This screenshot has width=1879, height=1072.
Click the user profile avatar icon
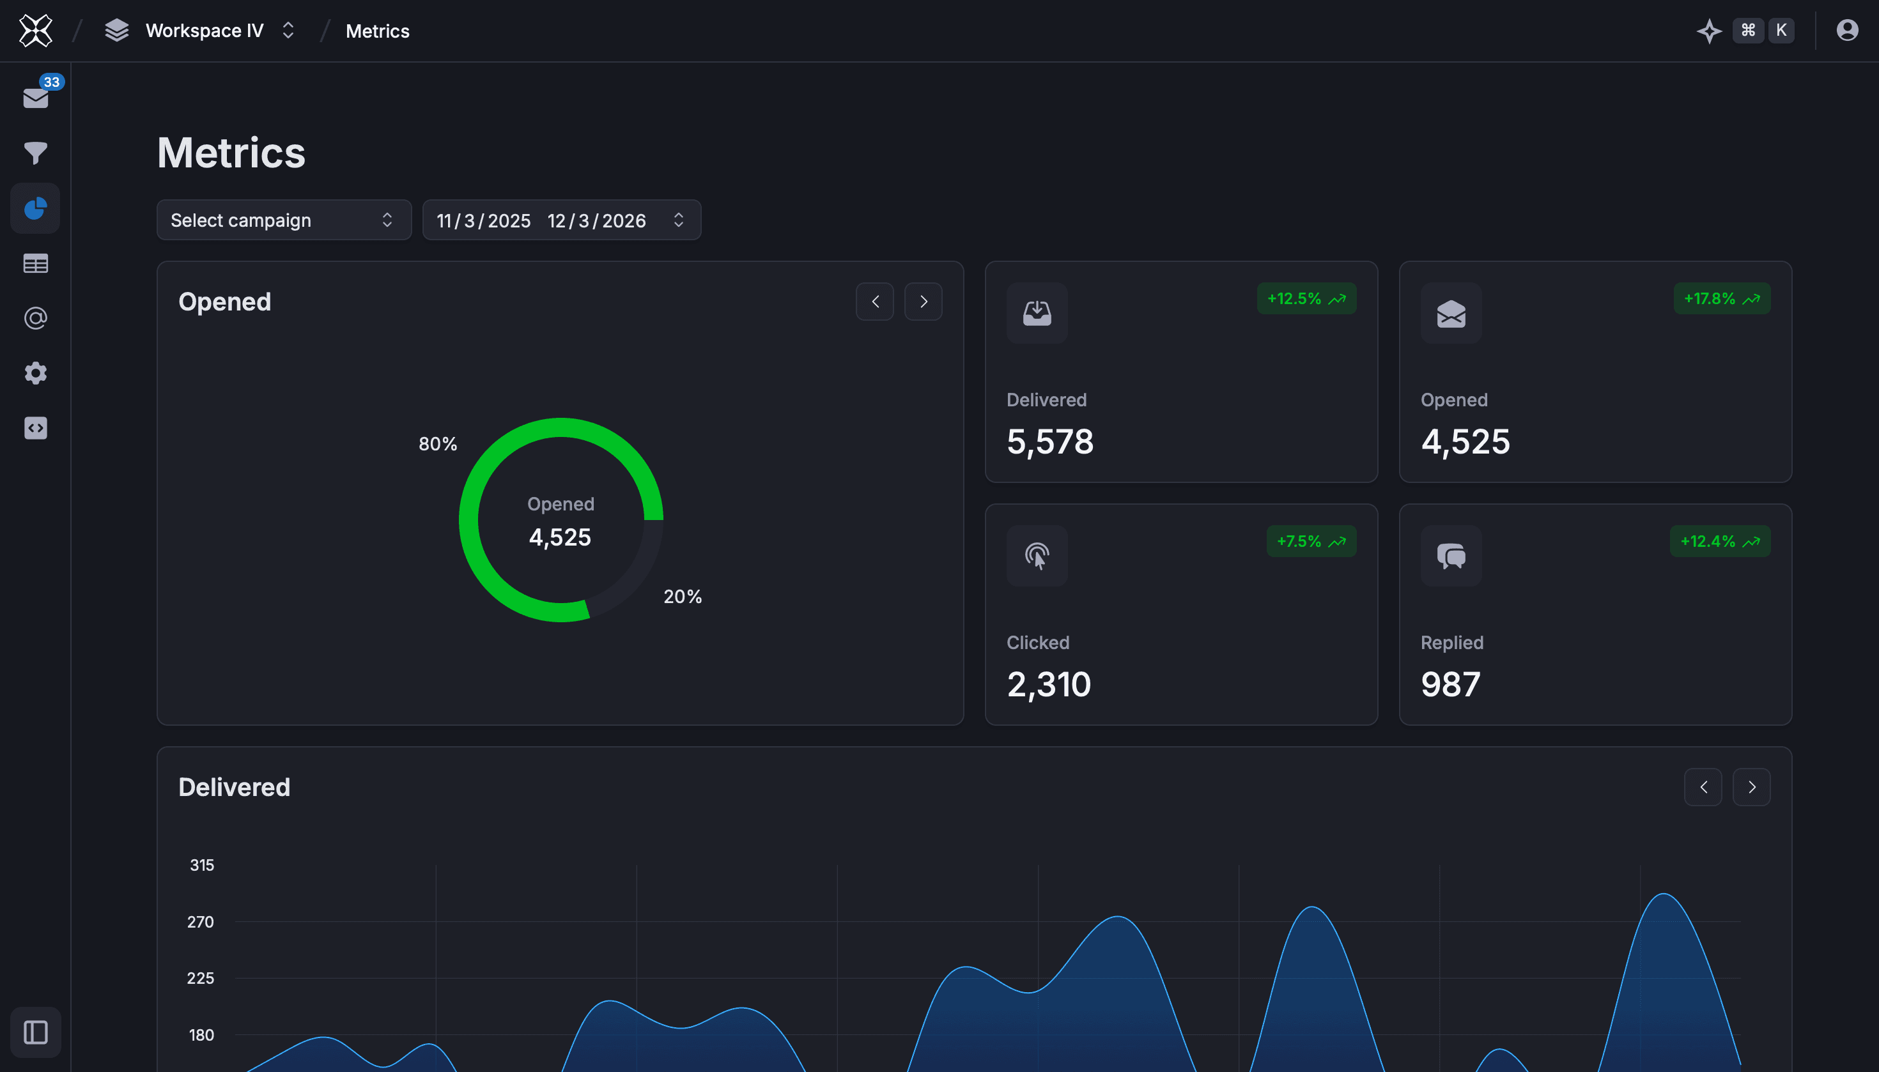click(x=1846, y=30)
